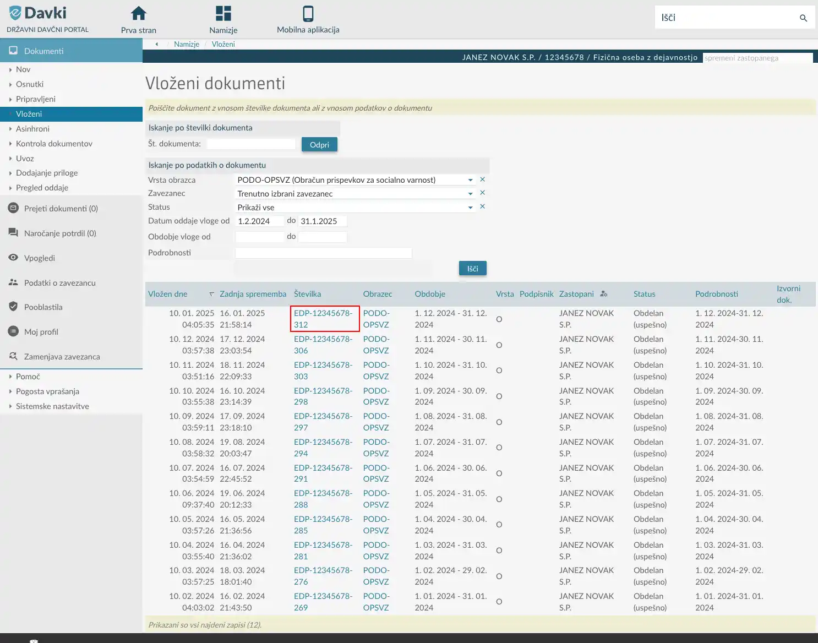Open the Mobilna aplikacija phone icon
This screenshot has width=818, height=643.
point(308,13)
